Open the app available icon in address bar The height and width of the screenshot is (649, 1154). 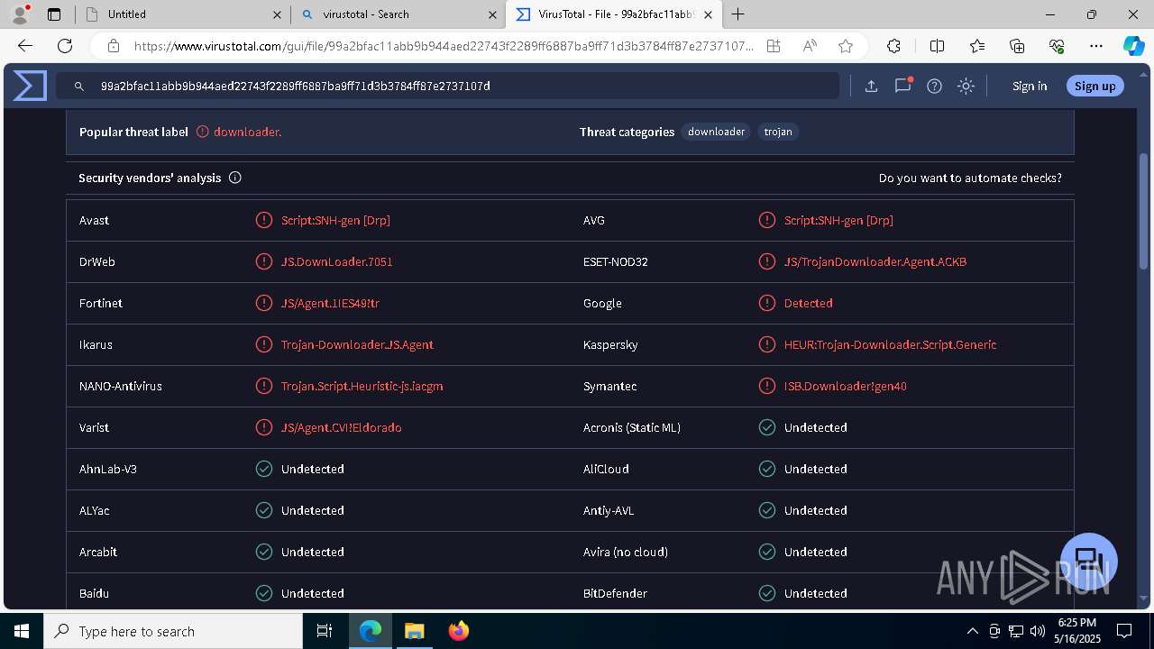[x=774, y=46]
